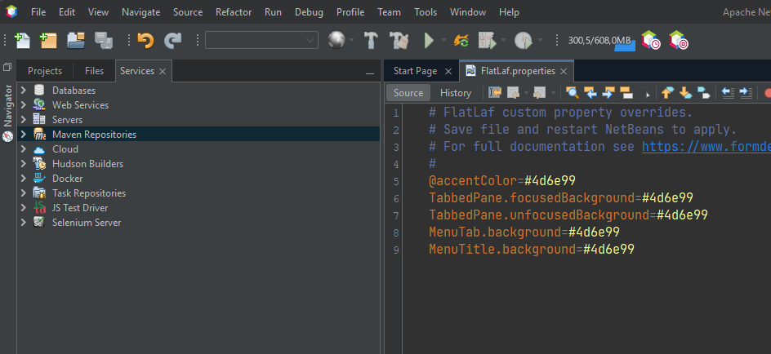Click the Find Previous Occurrence icon
The width and height of the screenshot is (771, 354).
[590, 92]
